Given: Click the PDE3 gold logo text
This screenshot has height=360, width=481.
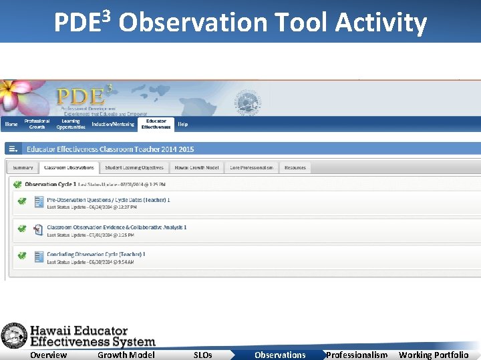Looking at the screenshot, I should point(84,95).
